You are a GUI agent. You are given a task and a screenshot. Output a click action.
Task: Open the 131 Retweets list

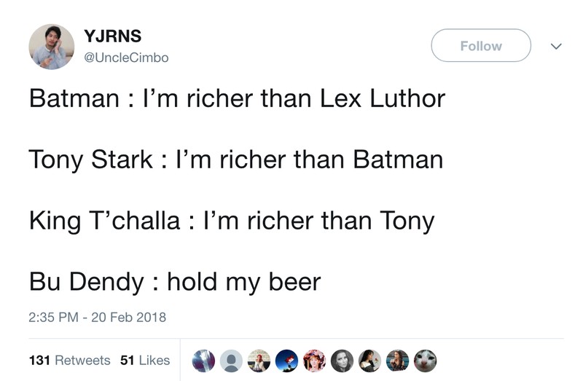(69, 360)
